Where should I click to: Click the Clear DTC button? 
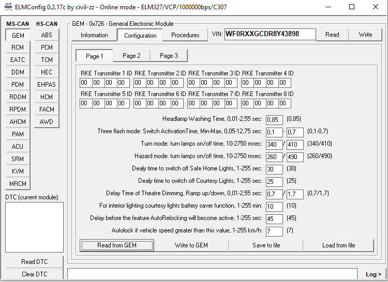34,274
